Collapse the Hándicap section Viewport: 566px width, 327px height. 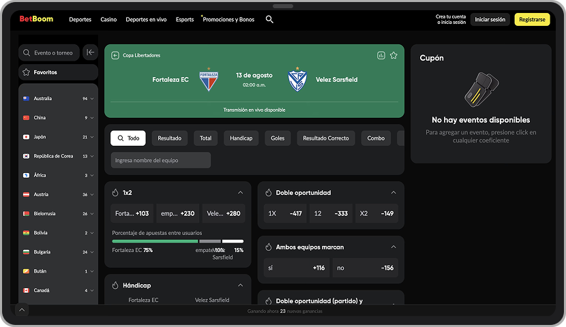coord(241,285)
